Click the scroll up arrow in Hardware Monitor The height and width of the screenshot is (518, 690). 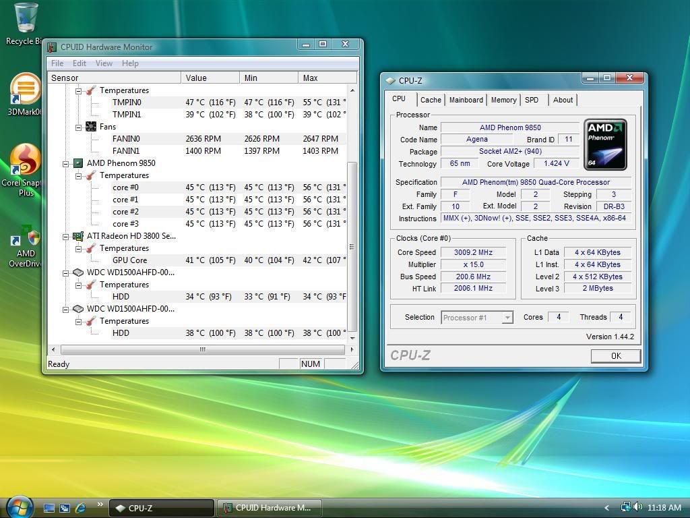coord(352,90)
